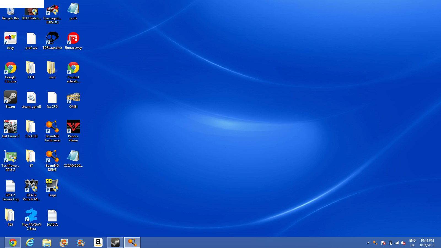This screenshot has width=441, height=248.
Task: Select the steam_api.dll file icon
Action: pyautogui.click(x=31, y=99)
